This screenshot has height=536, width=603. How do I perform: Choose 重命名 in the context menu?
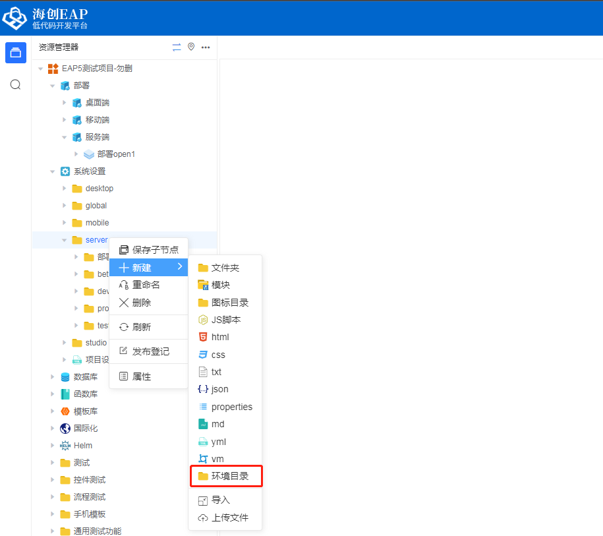[x=146, y=285]
